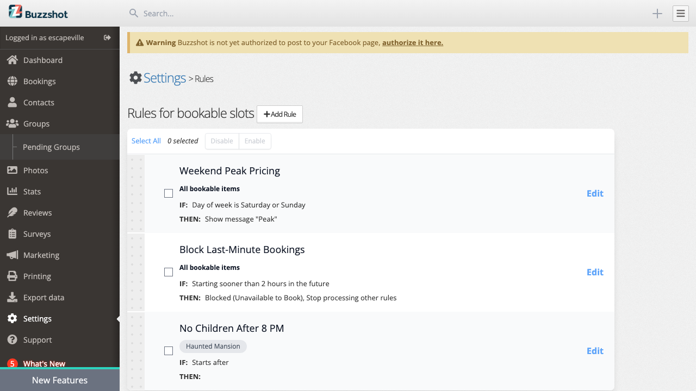This screenshot has height=391, width=696.
Task: Follow the authorize it here link
Action: (x=412, y=42)
